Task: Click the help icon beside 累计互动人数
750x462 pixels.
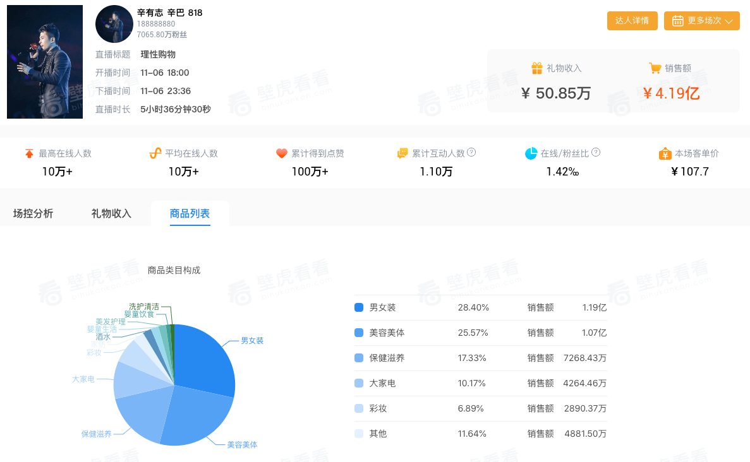Action: coord(471,153)
